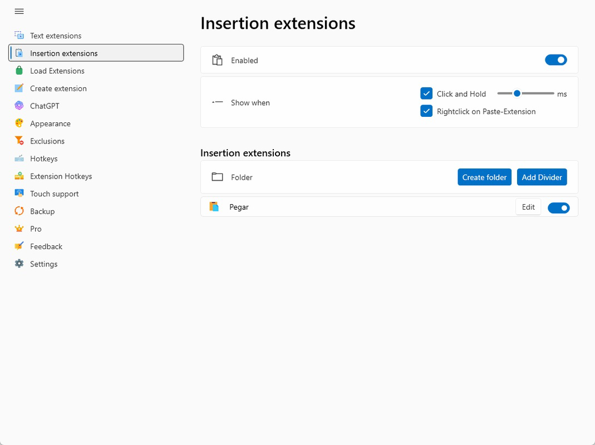Click the Appearance palette icon
The width and height of the screenshot is (595, 445).
click(x=19, y=123)
